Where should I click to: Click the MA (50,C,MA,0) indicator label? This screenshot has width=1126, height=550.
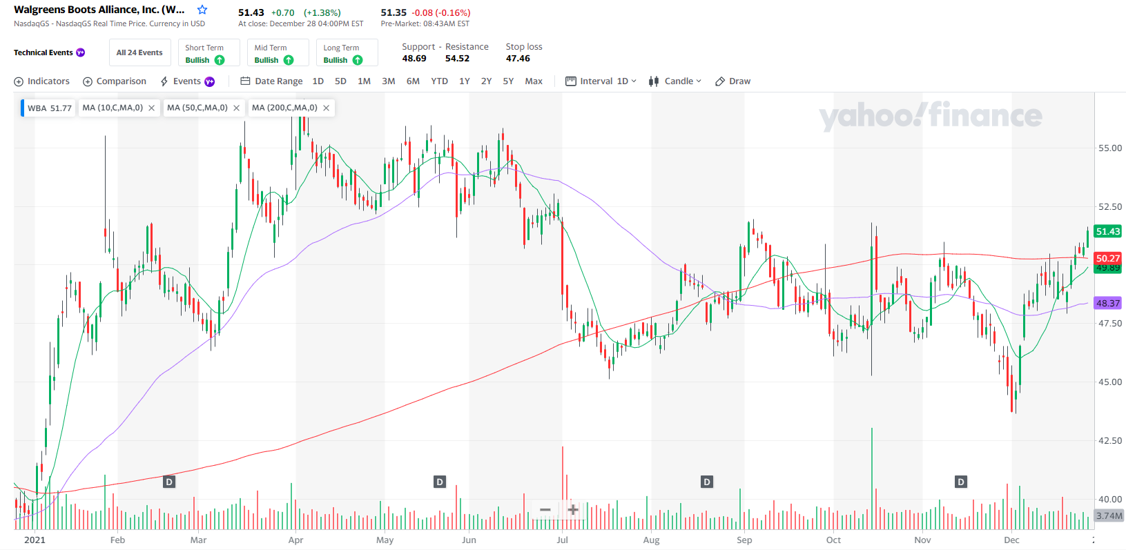click(197, 108)
